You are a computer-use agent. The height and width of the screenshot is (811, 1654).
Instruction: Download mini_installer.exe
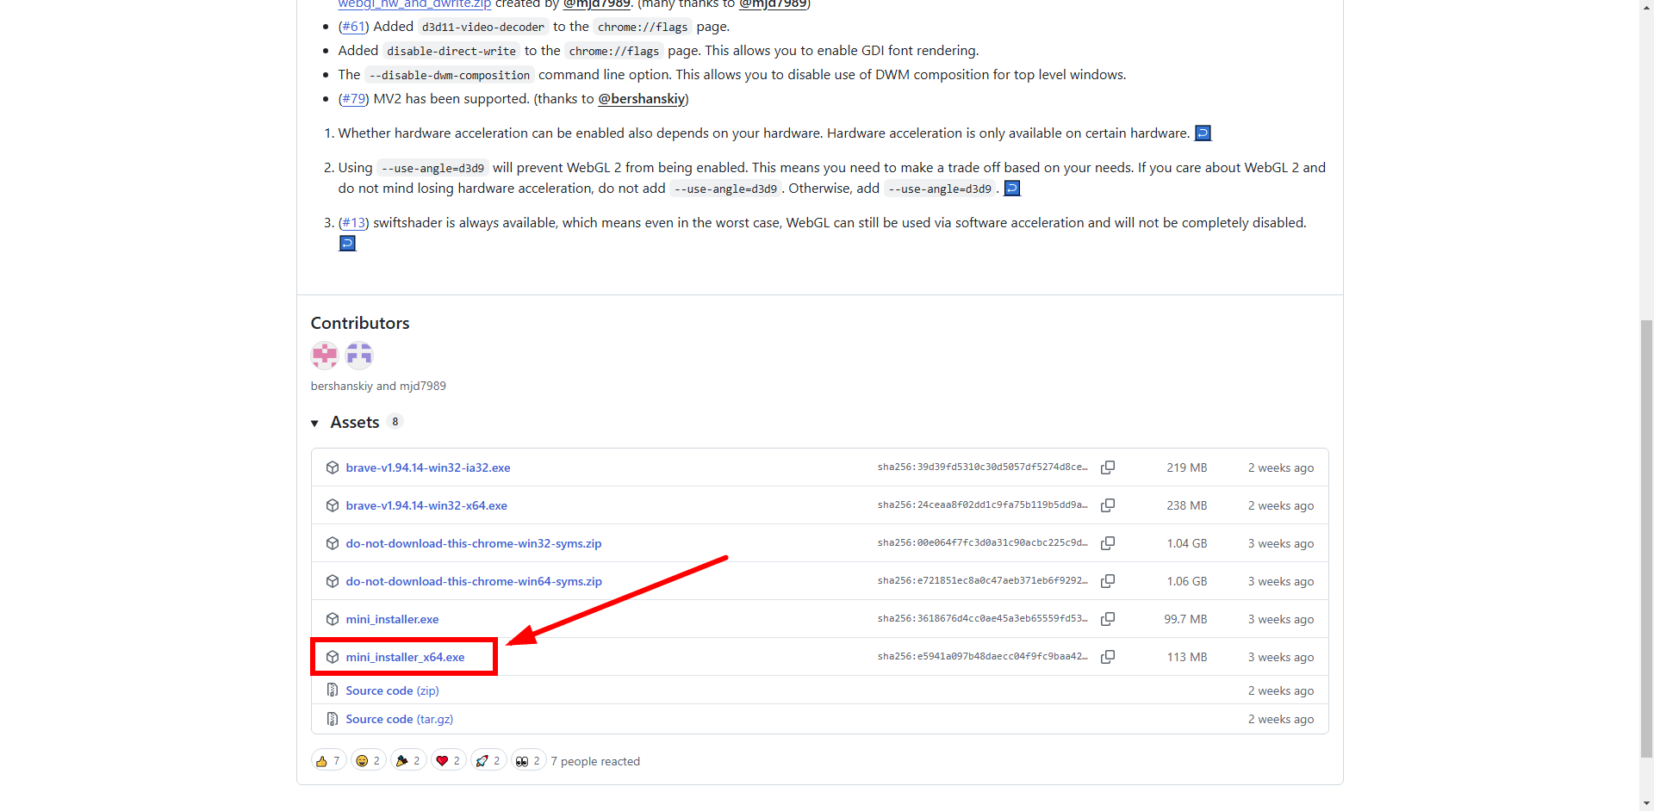tap(392, 619)
